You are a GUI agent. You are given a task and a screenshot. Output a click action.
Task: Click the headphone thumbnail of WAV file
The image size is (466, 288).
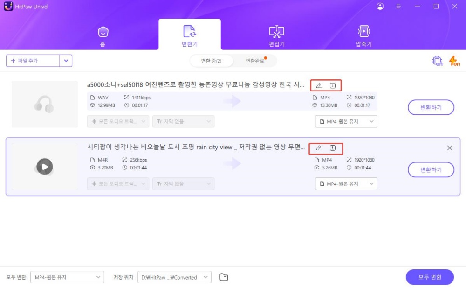[x=45, y=104]
